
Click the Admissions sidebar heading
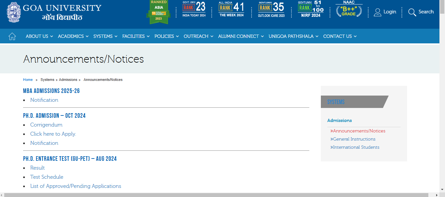click(x=339, y=120)
